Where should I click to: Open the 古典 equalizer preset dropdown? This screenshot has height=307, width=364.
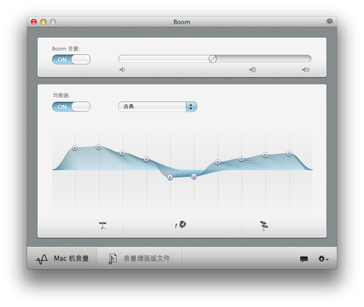[158, 107]
